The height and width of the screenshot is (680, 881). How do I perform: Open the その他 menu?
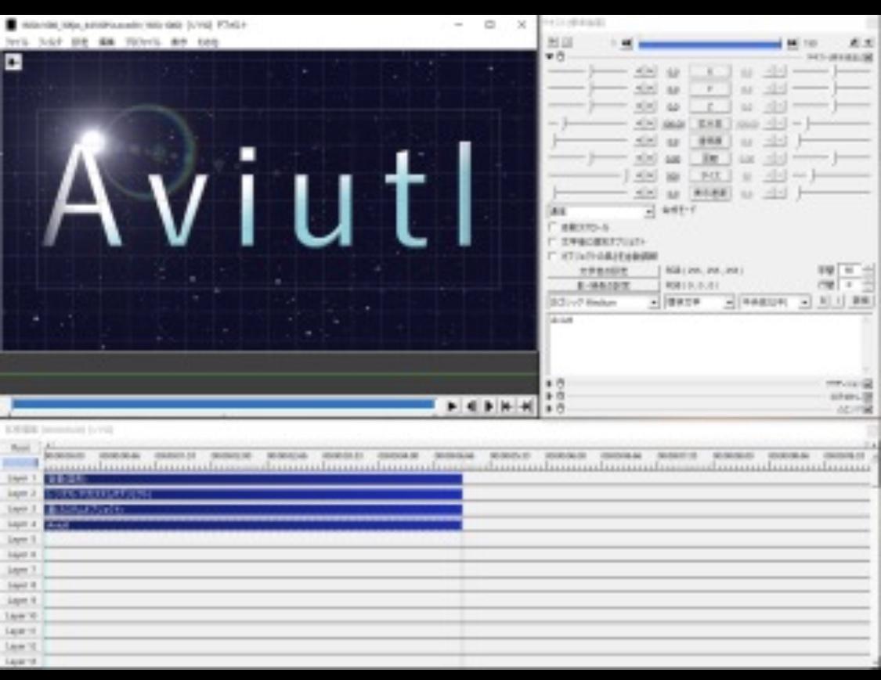coord(208,42)
